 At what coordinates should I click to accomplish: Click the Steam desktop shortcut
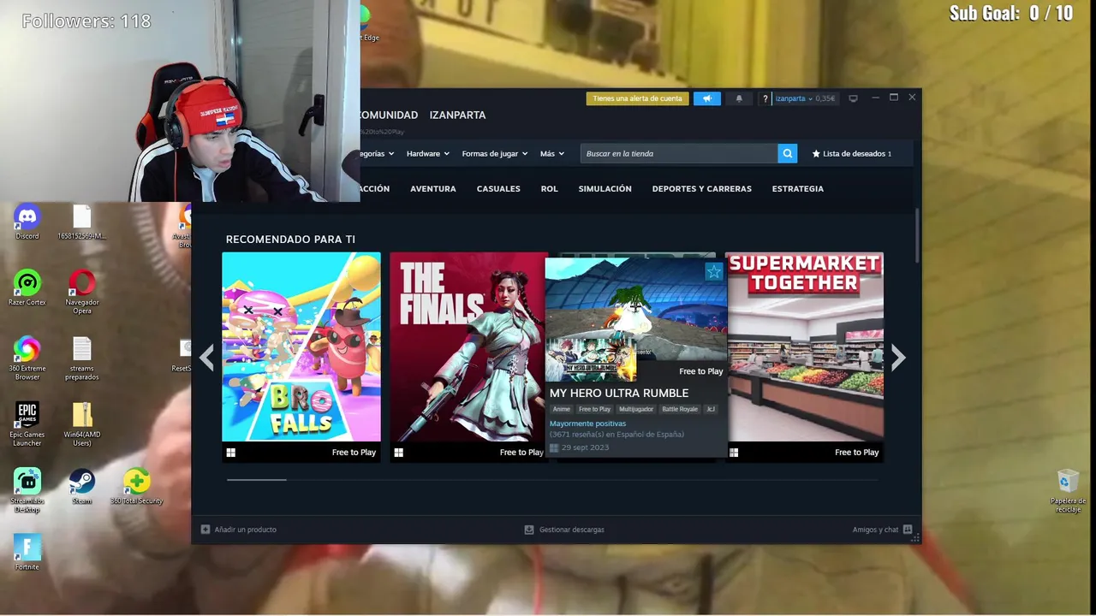pyautogui.click(x=82, y=486)
